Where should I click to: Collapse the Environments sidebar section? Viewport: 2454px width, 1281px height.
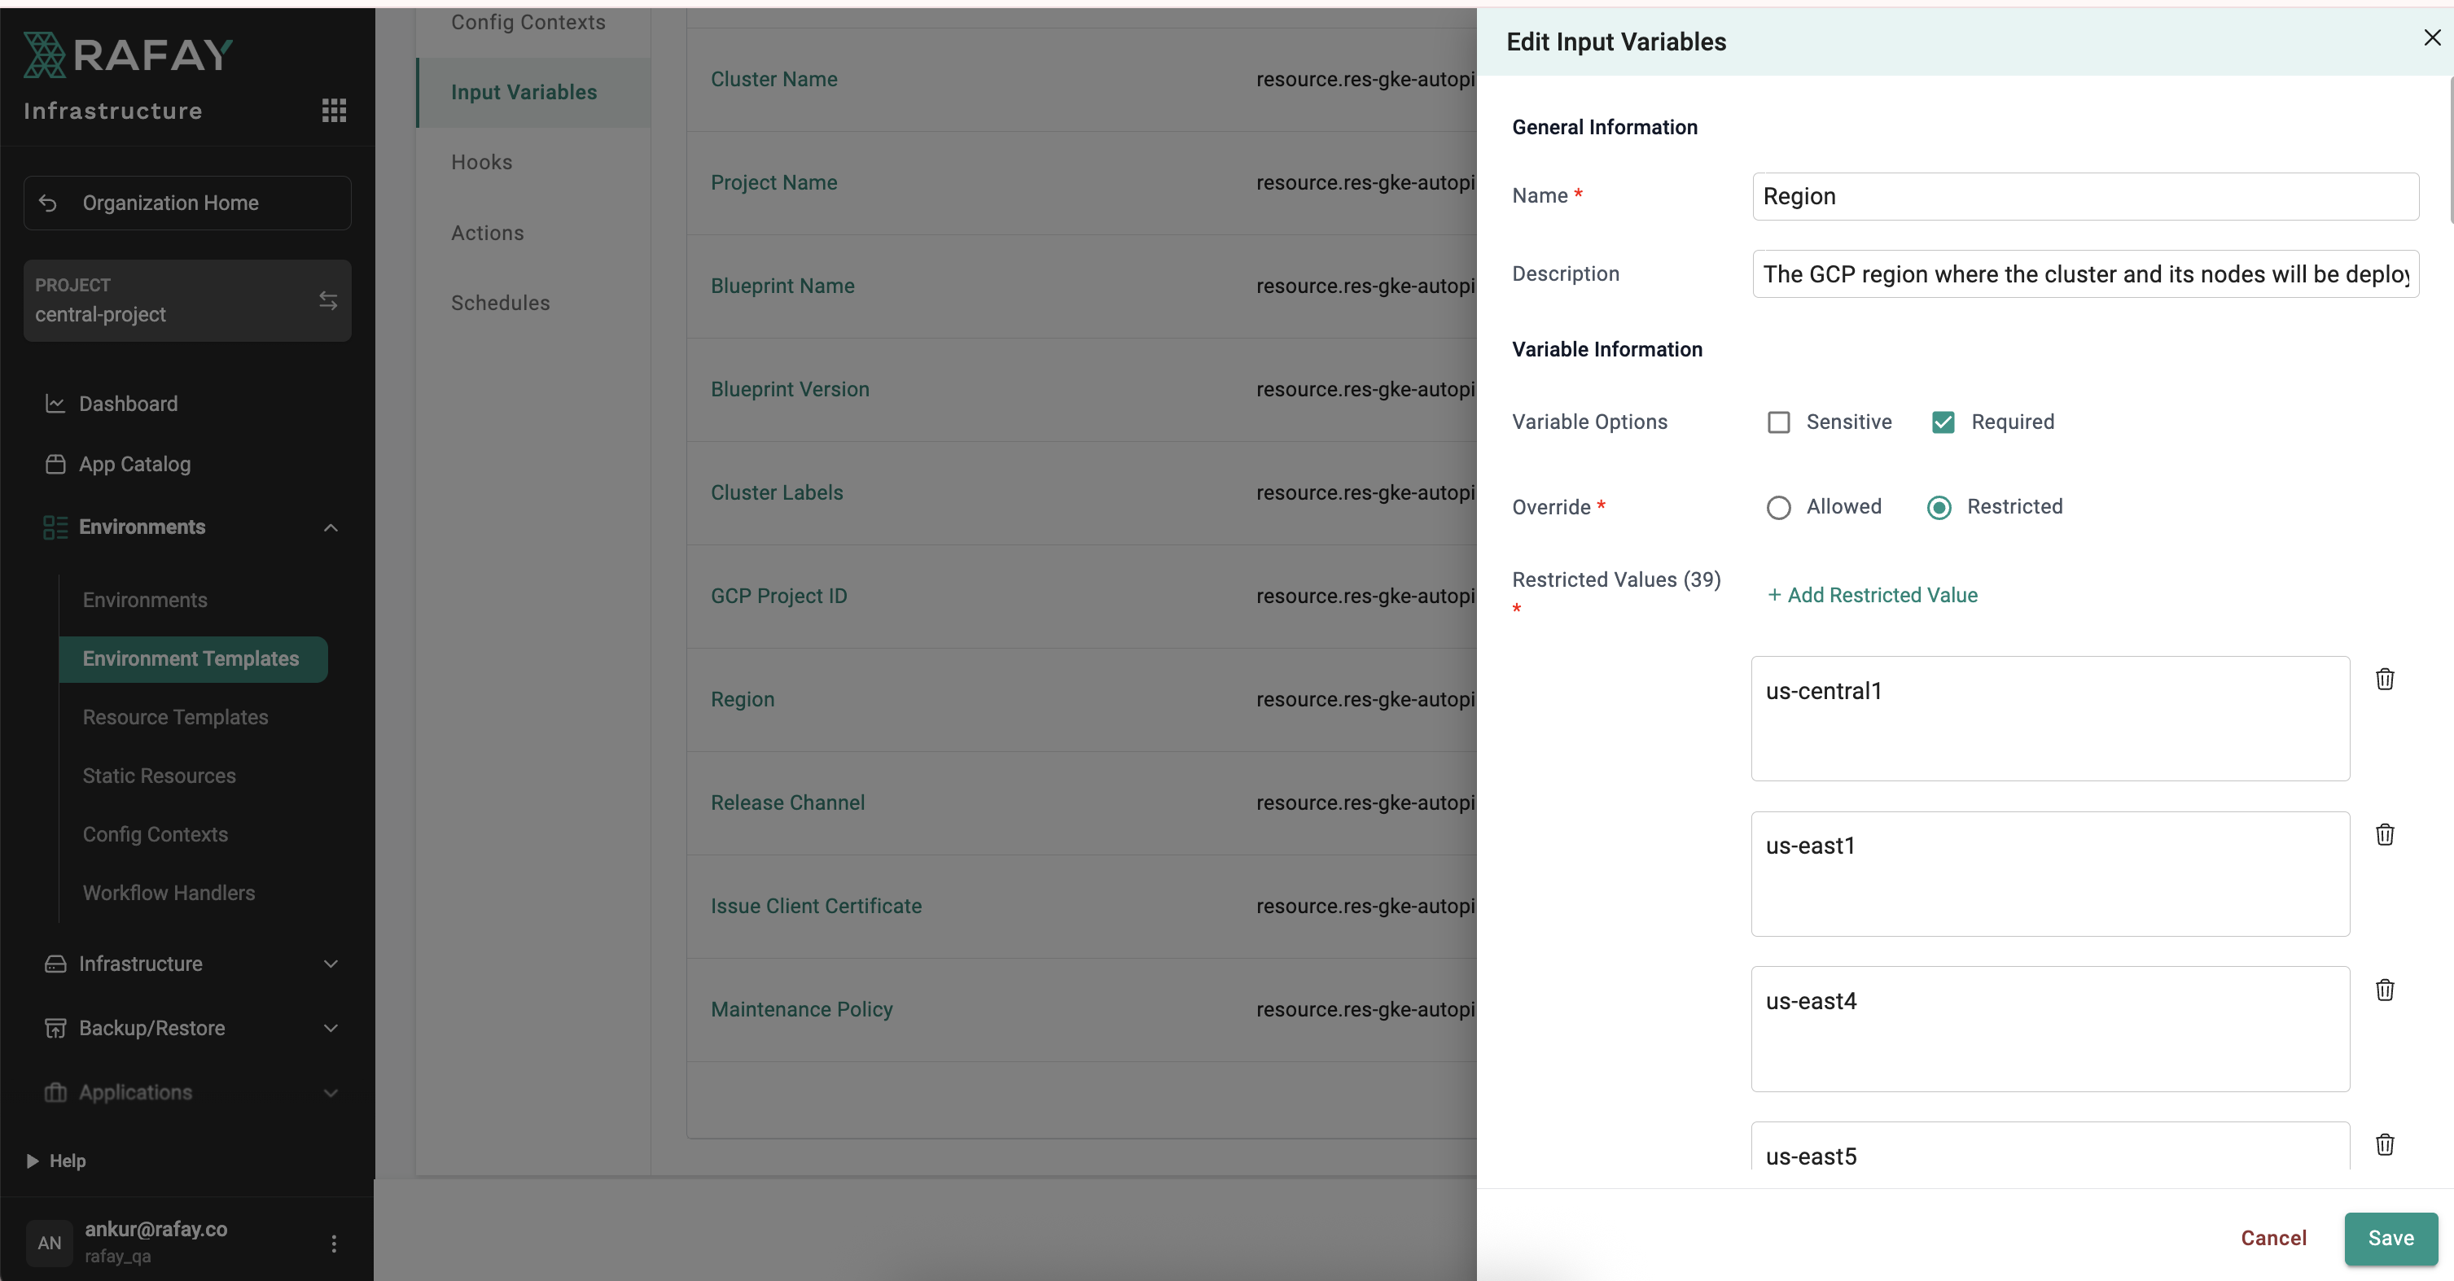pos(331,527)
